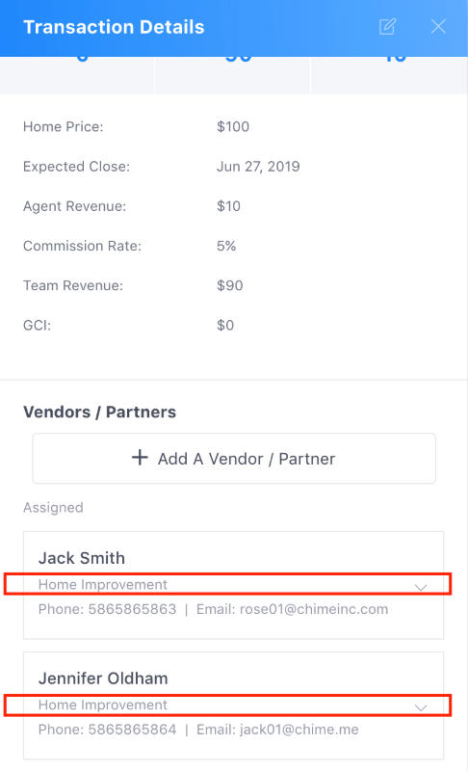Click email jack01@chime.me
This screenshot has height=771, width=468.
[x=299, y=730]
